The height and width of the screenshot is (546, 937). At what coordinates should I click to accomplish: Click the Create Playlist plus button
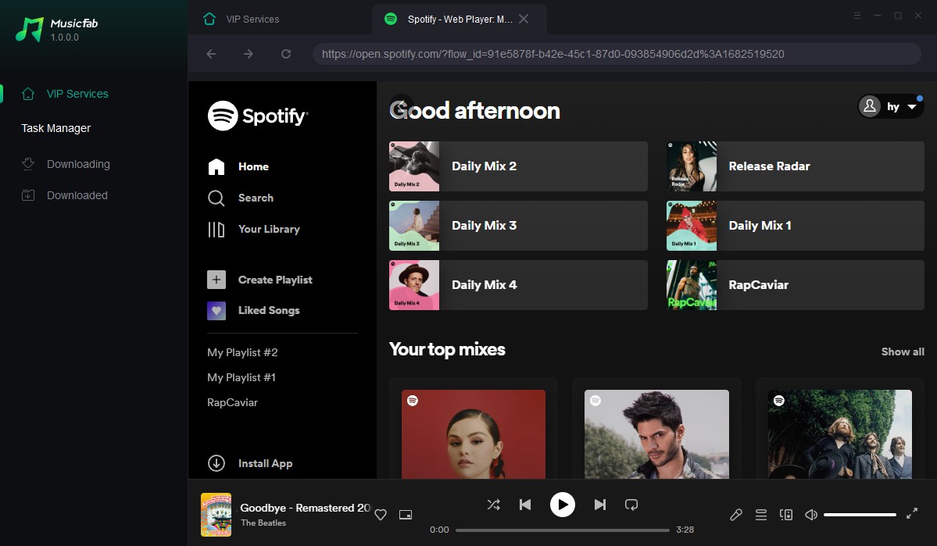click(x=216, y=280)
